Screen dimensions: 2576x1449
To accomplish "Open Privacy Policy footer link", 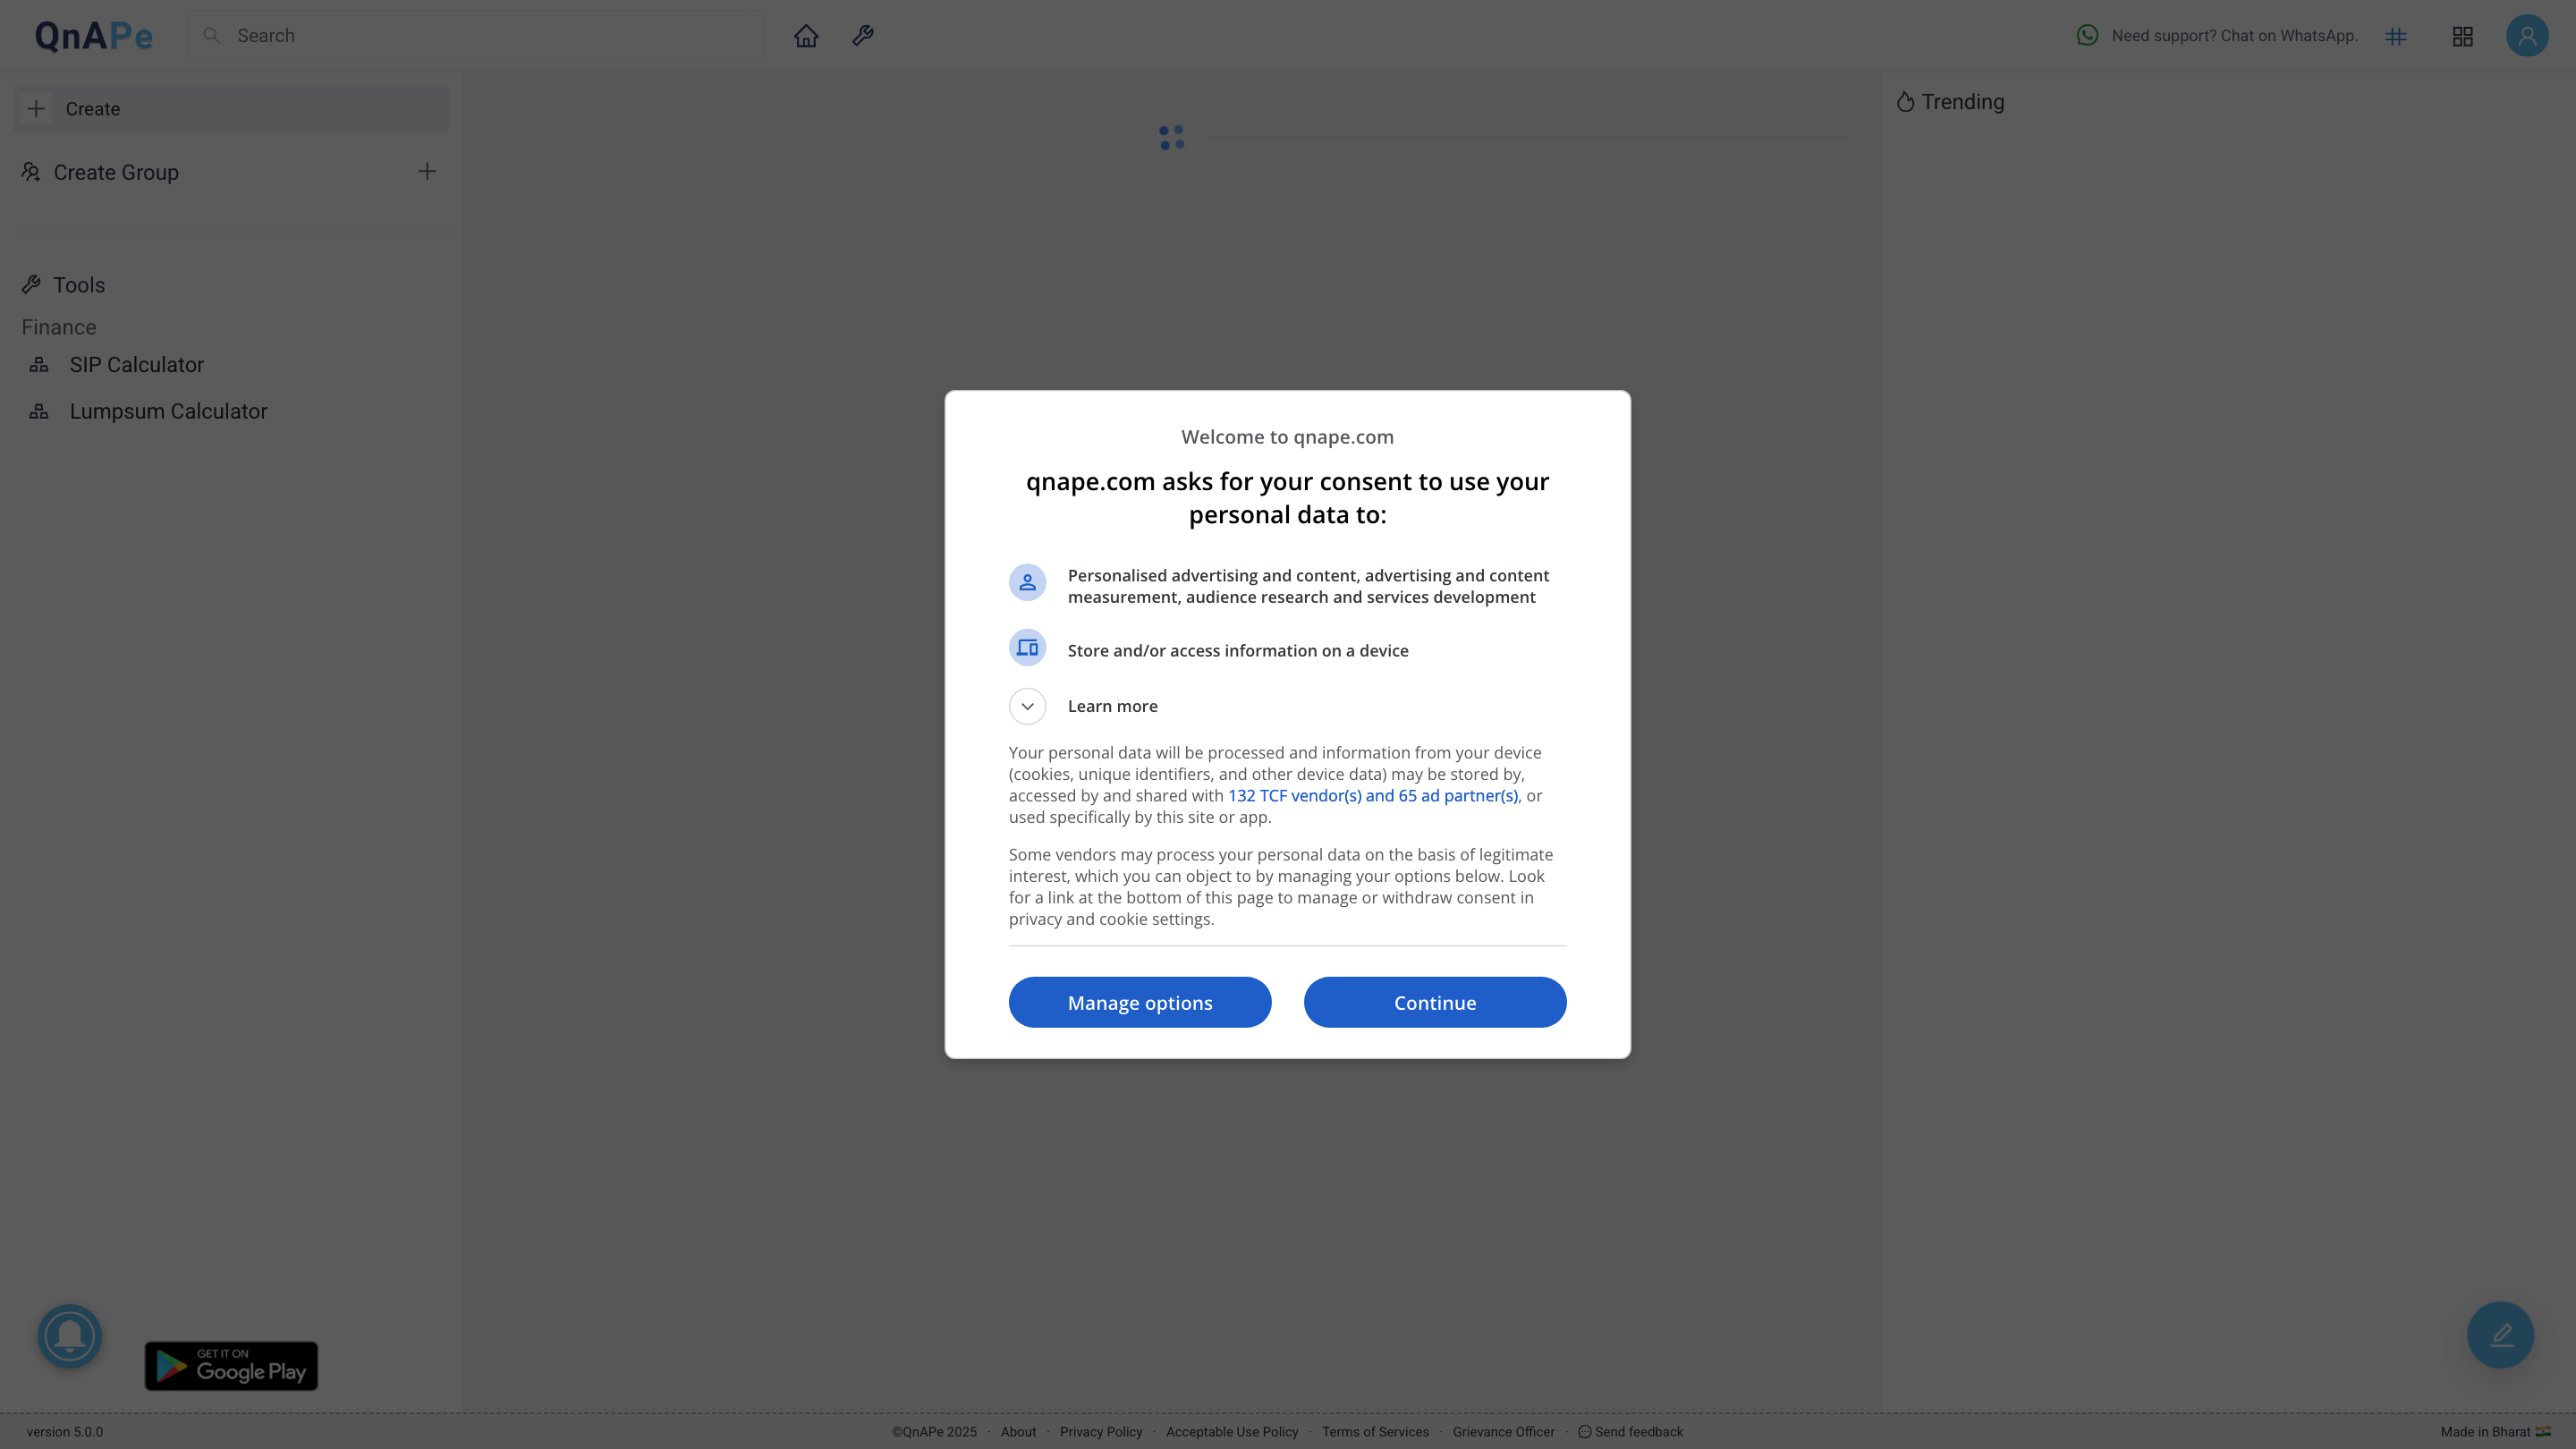I will click(x=1100, y=1432).
